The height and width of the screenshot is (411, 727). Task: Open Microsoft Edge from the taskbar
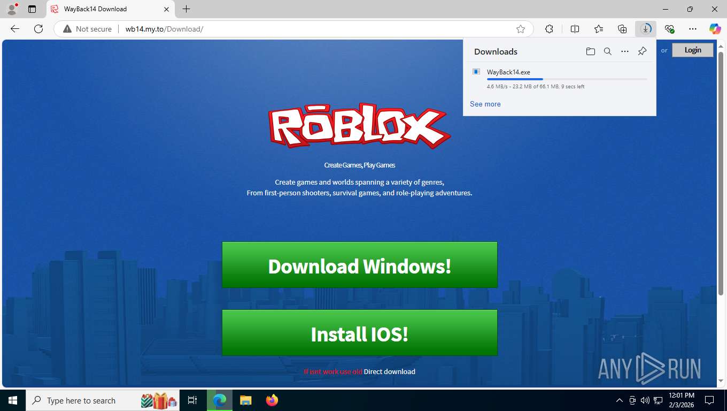click(220, 400)
